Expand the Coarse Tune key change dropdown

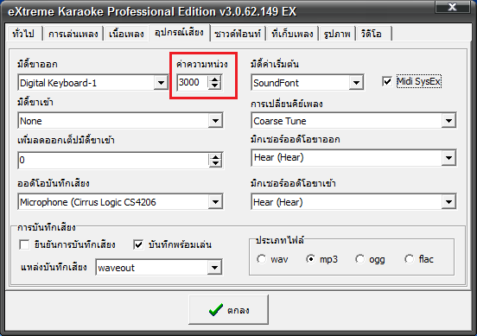[x=448, y=121]
